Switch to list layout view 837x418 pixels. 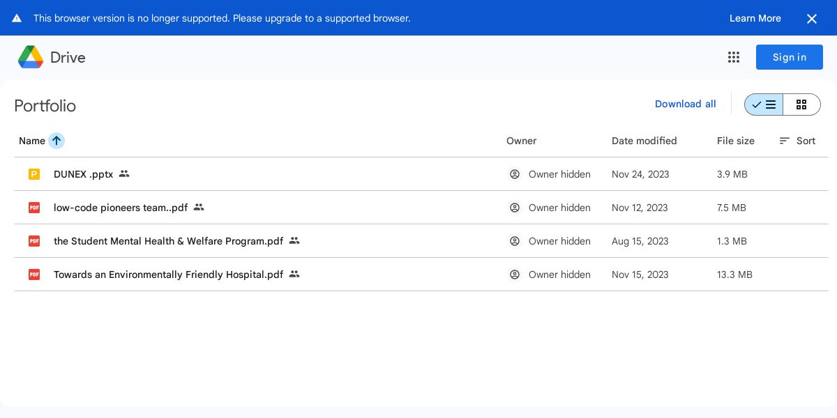click(x=764, y=104)
